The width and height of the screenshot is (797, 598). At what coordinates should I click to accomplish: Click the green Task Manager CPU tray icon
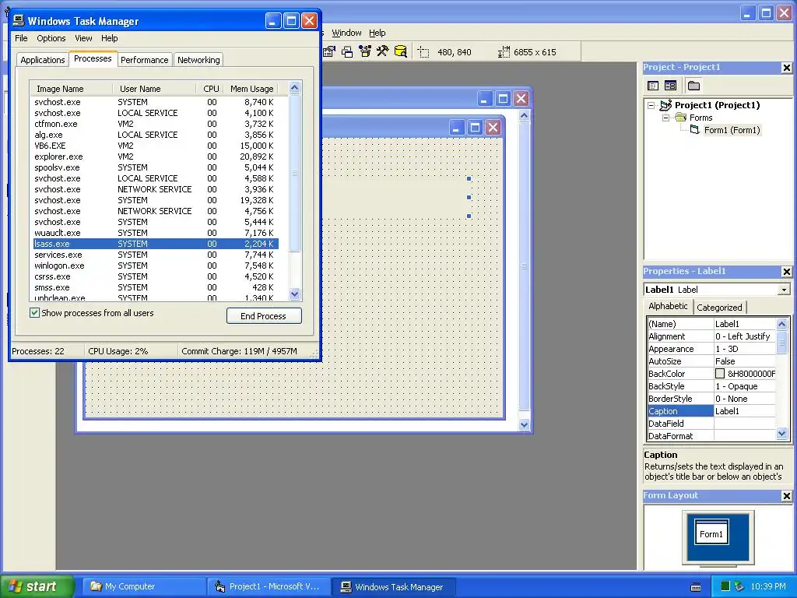click(x=725, y=586)
